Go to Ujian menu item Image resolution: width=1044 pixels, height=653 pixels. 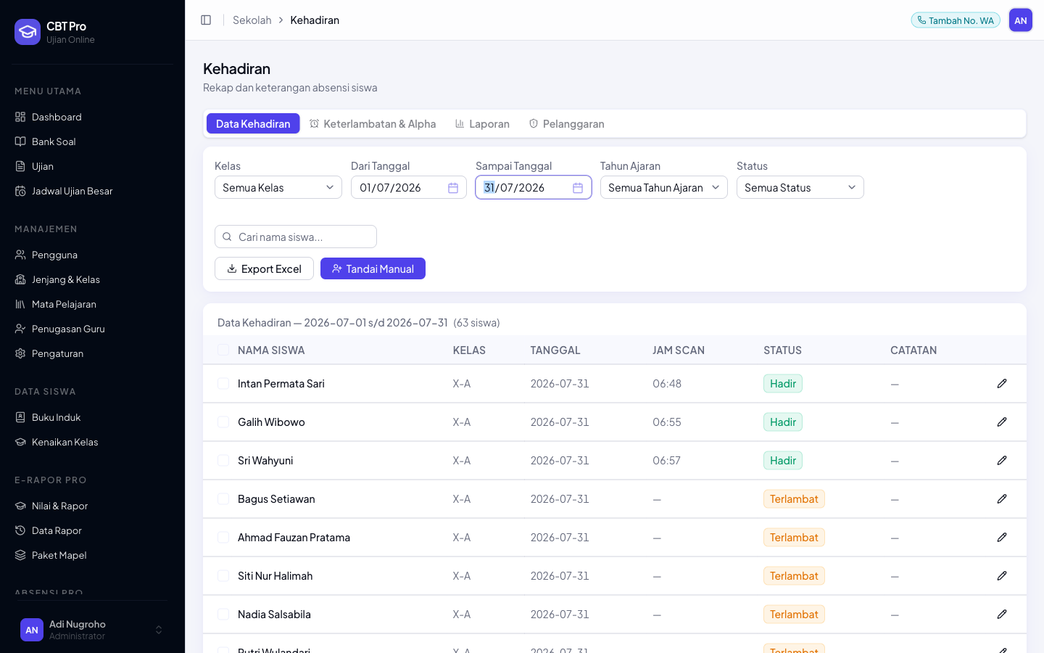click(x=93, y=166)
